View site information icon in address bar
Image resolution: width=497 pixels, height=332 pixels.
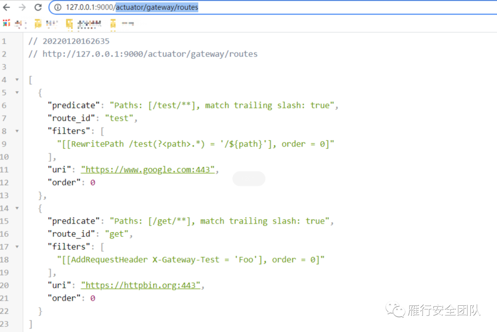58,7
